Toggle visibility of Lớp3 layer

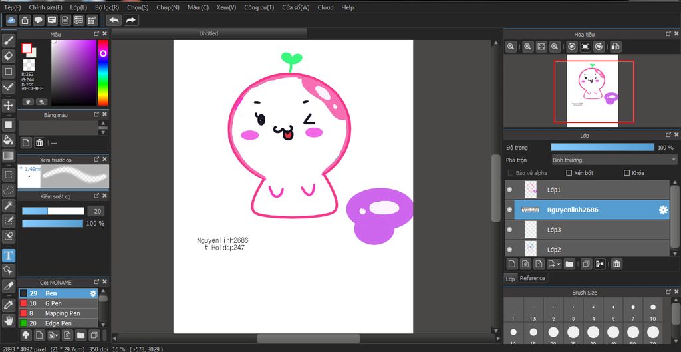coord(509,230)
